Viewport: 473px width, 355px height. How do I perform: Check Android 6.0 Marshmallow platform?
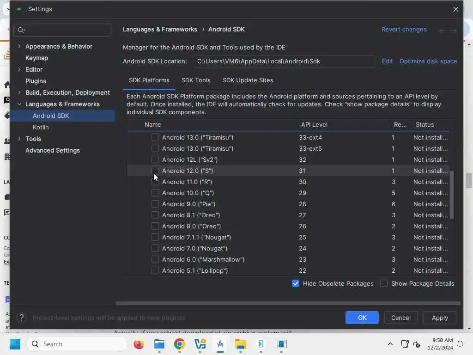point(155,259)
